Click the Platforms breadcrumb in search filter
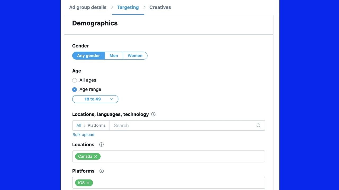 [x=97, y=126]
